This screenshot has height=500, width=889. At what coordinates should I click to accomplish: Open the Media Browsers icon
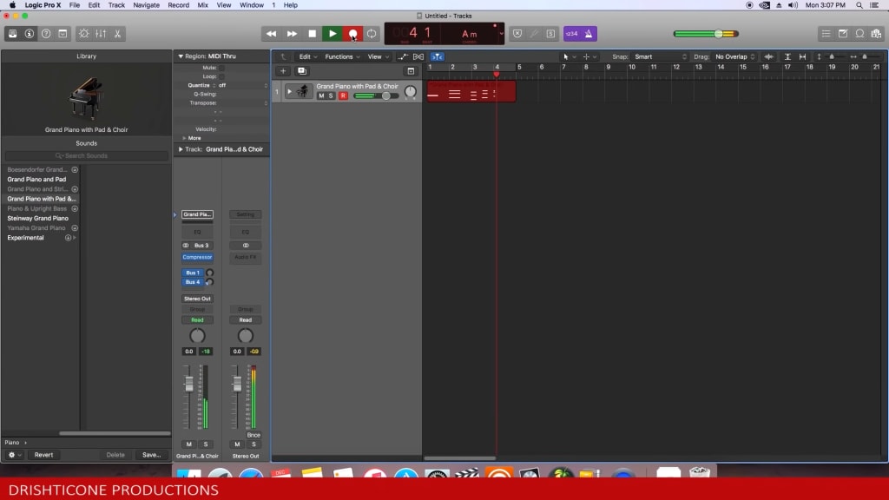pyautogui.click(x=877, y=34)
